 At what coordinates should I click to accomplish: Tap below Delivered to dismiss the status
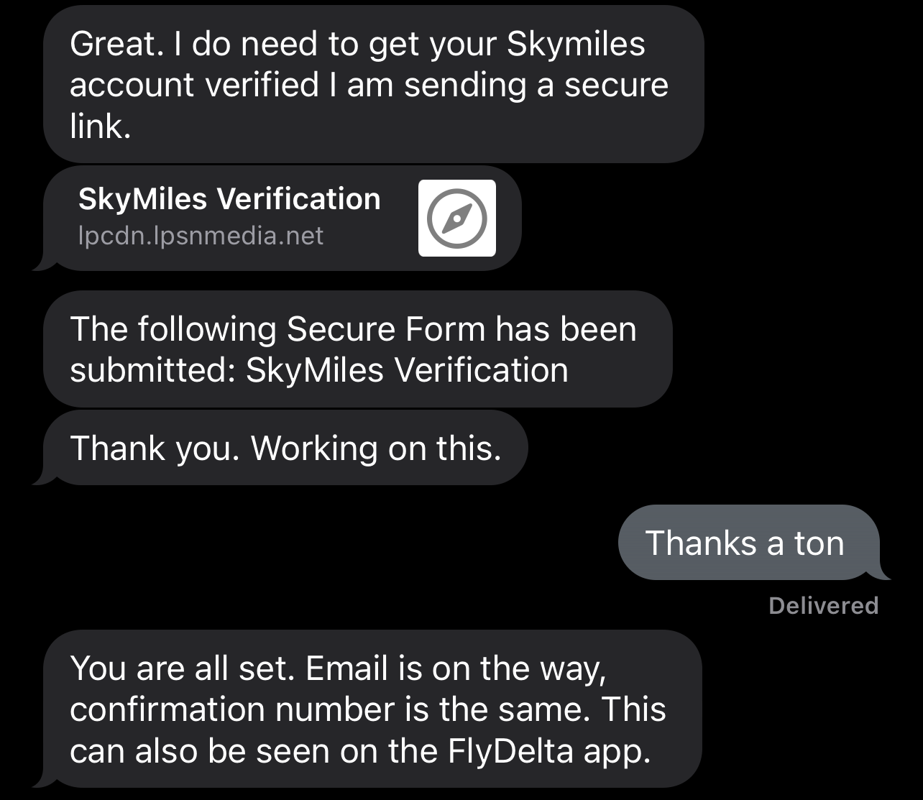(x=822, y=633)
